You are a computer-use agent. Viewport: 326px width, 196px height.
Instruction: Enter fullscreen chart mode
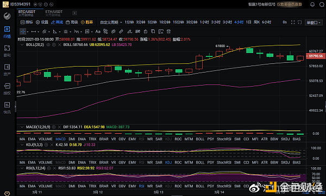coord(293,22)
